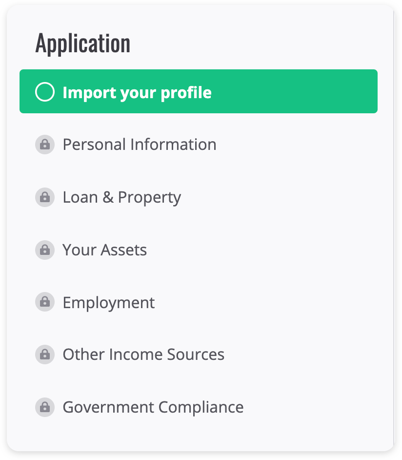The height and width of the screenshot is (460, 402).
Task: Select the Employment section label
Action: pos(108,303)
